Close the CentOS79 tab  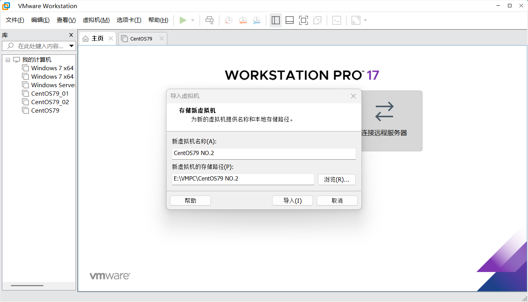[x=161, y=39]
